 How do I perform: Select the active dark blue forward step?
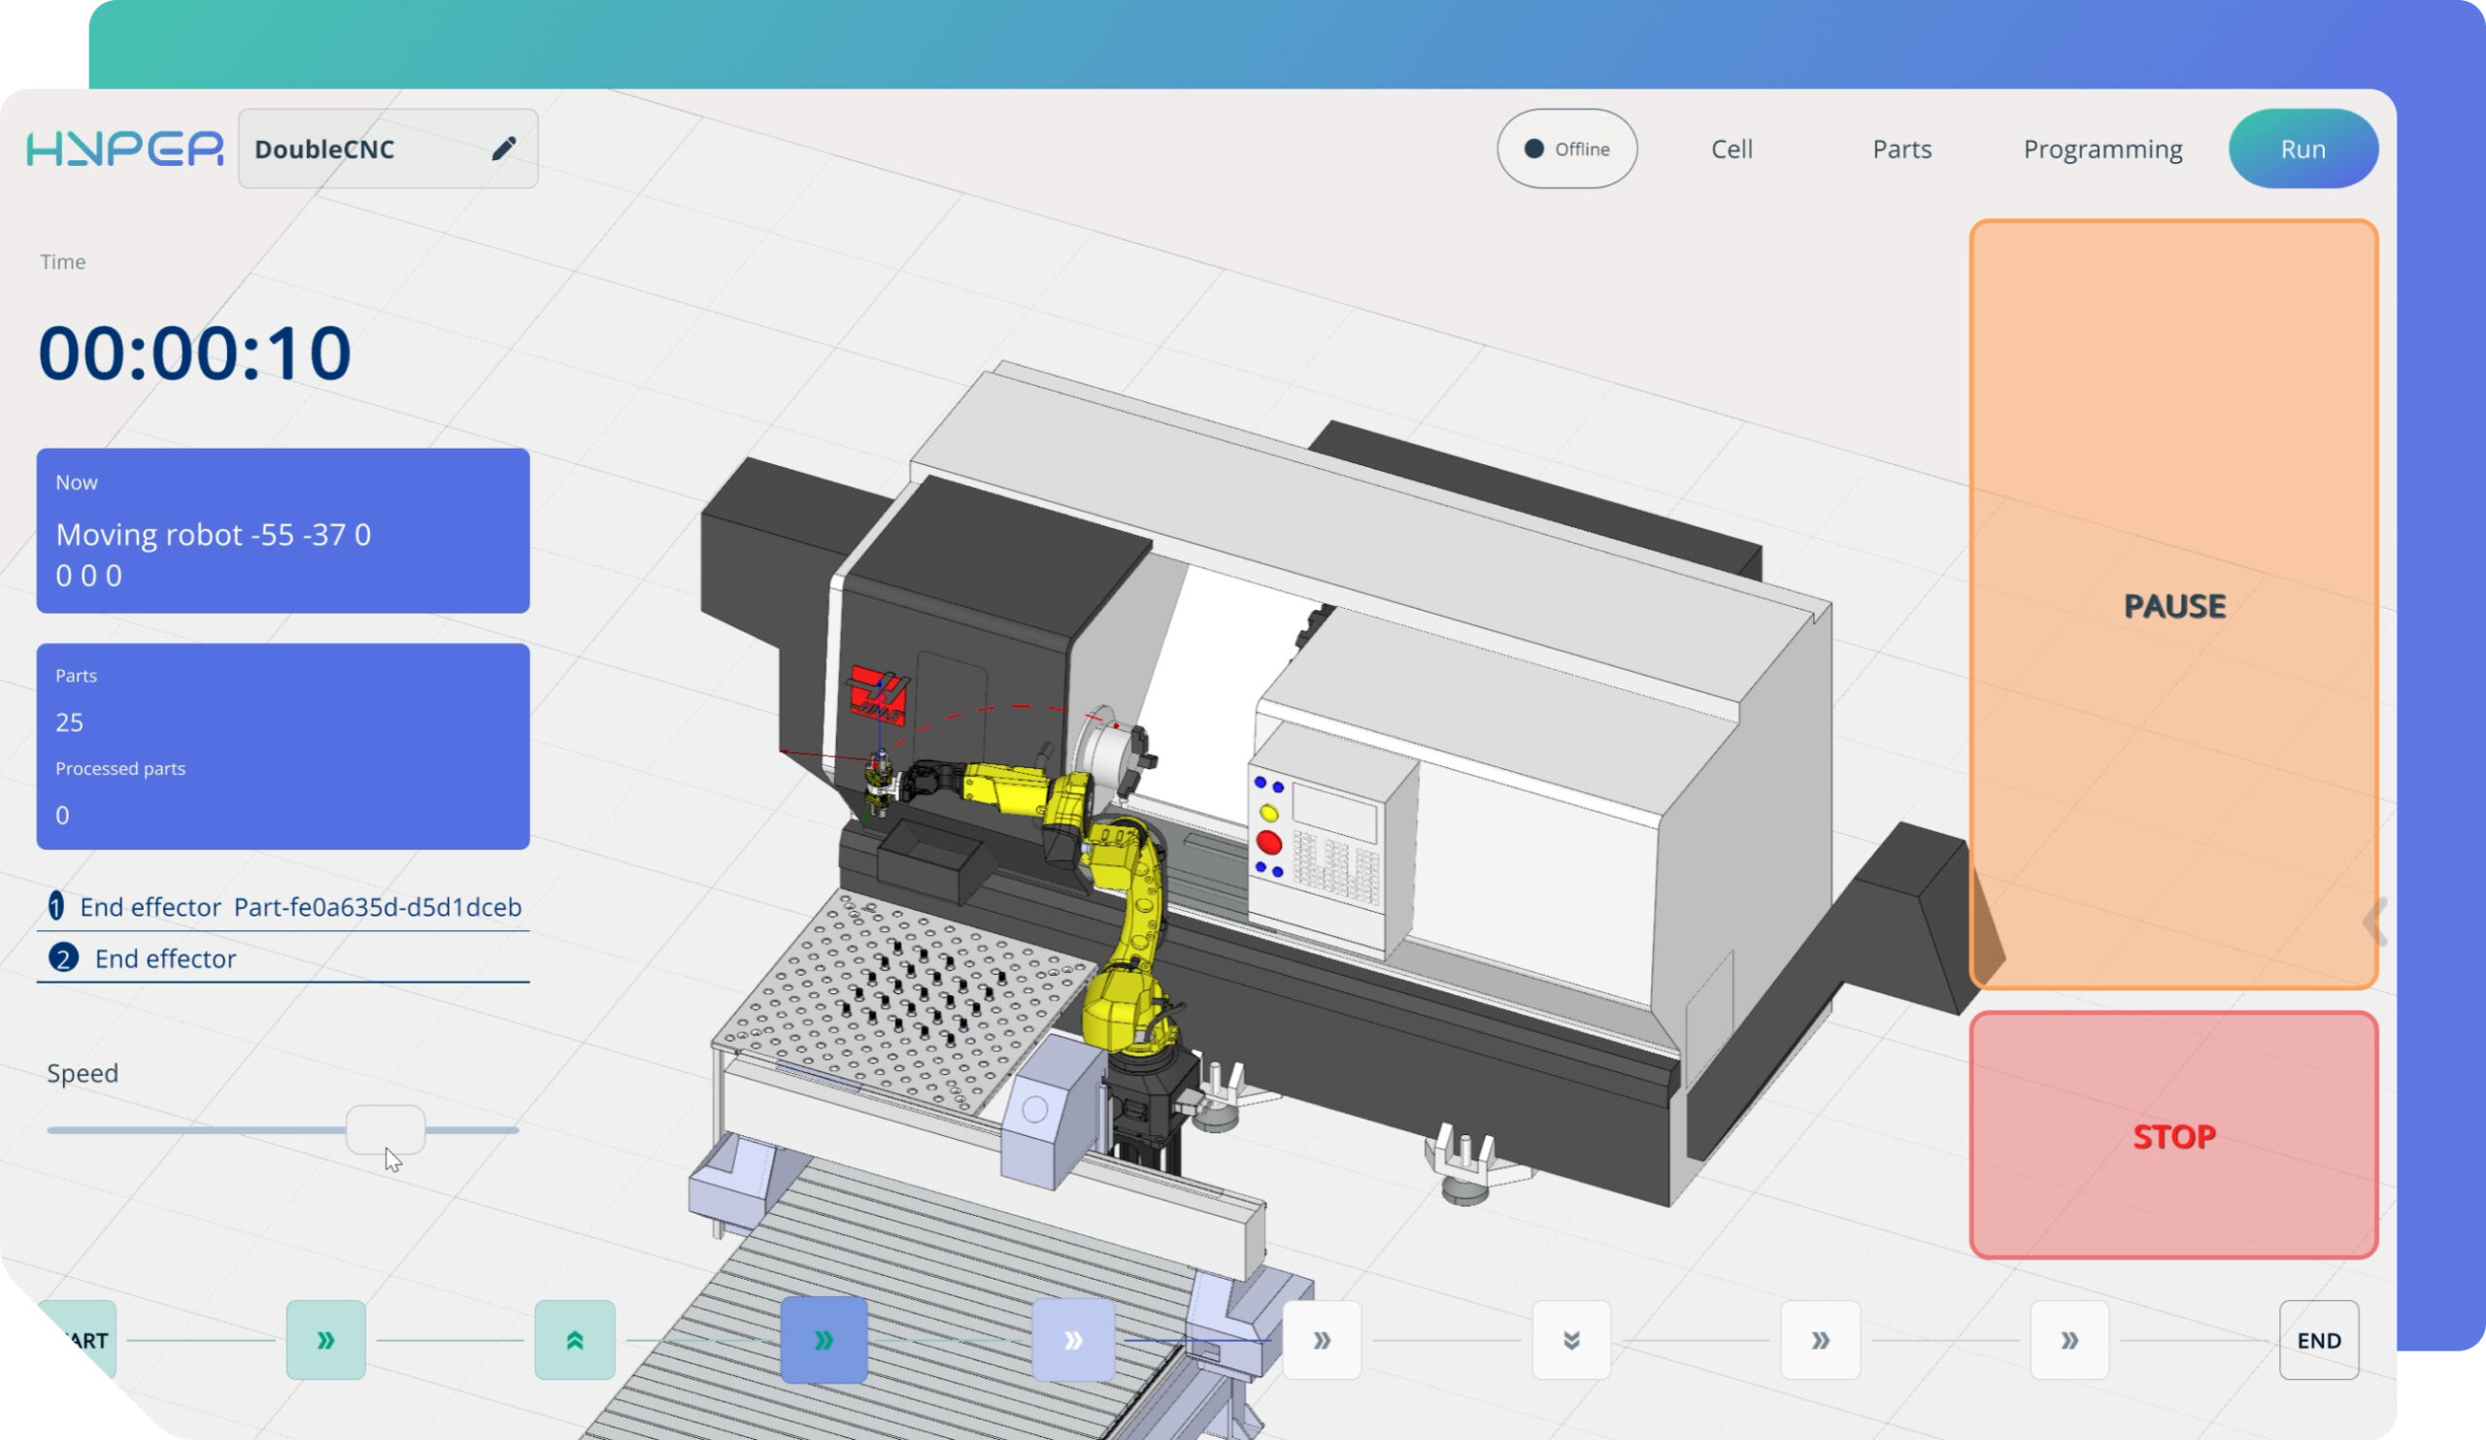click(823, 1339)
